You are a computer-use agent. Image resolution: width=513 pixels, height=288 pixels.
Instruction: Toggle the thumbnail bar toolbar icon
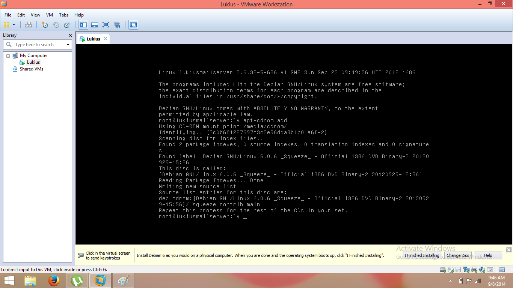tap(95, 25)
